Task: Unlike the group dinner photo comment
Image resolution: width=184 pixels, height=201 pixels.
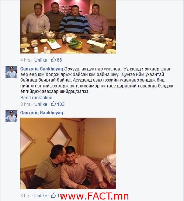Action: [41, 60]
